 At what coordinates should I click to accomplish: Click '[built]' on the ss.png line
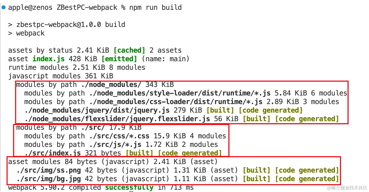[256, 170]
